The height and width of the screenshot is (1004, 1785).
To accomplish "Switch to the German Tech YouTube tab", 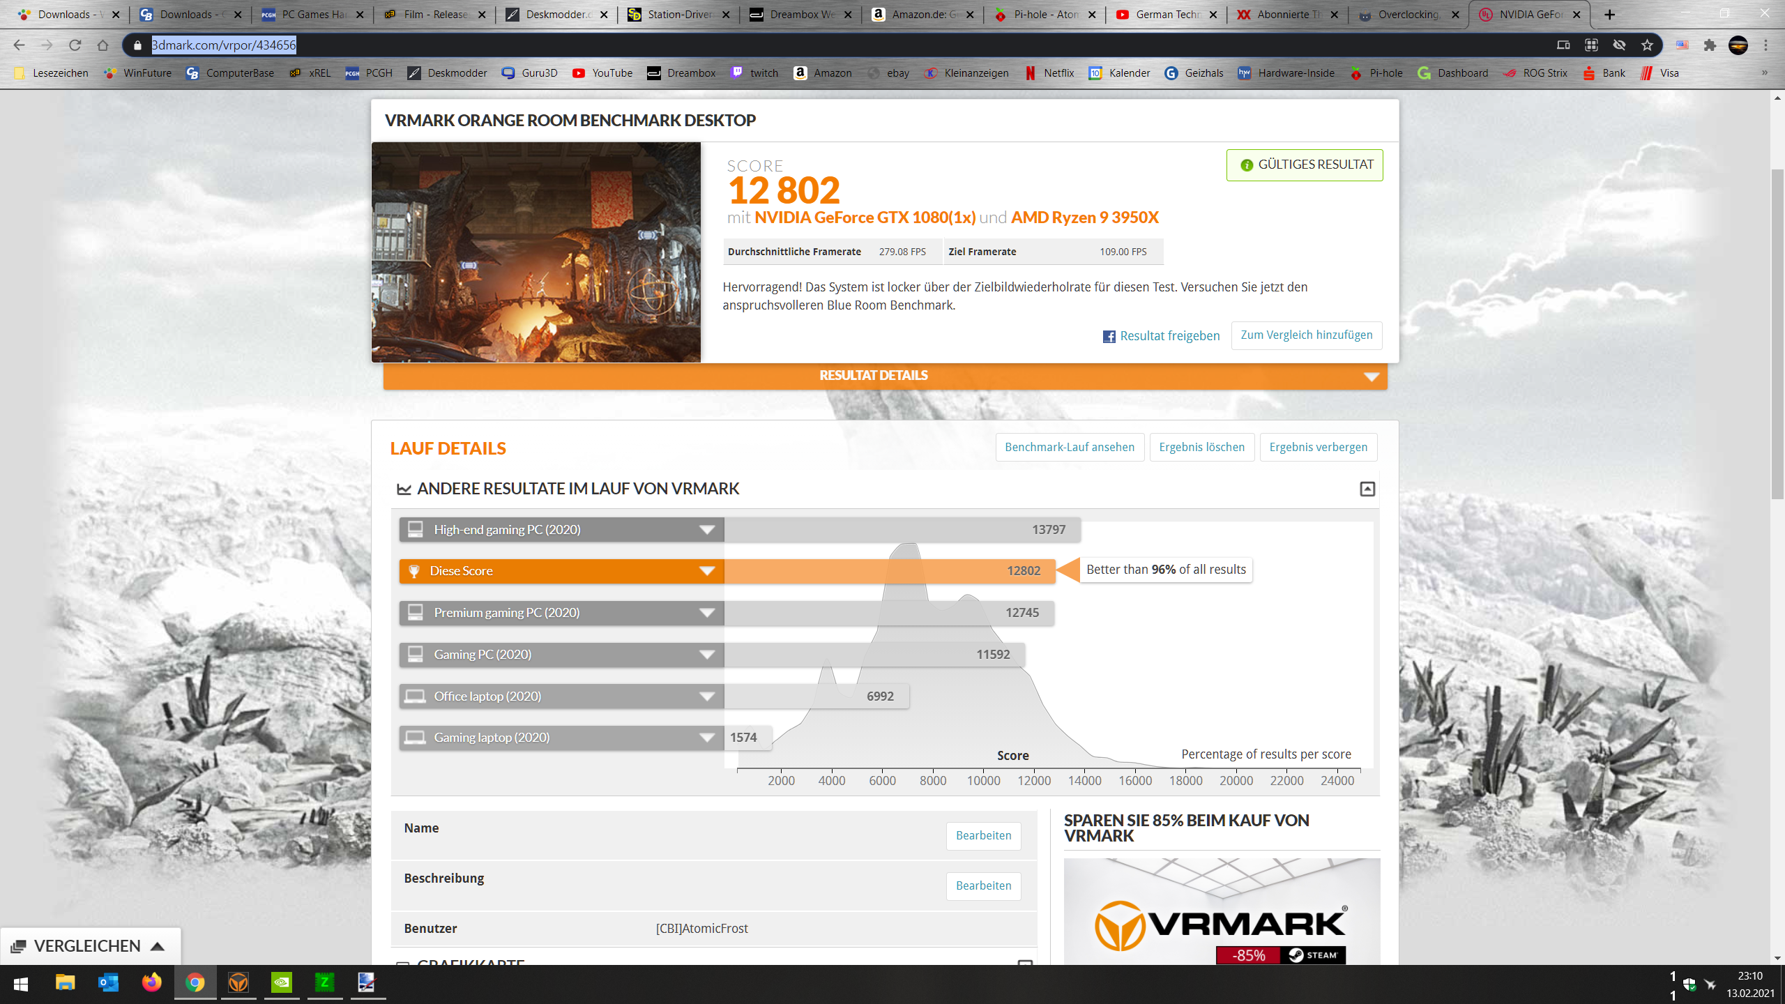I will pyautogui.click(x=1166, y=15).
